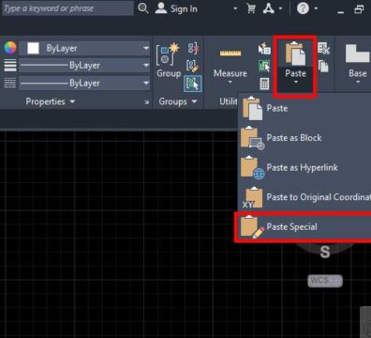This screenshot has height=338, width=371.
Task: Toggle the Group Selection on/off icon
Action: 193,84
